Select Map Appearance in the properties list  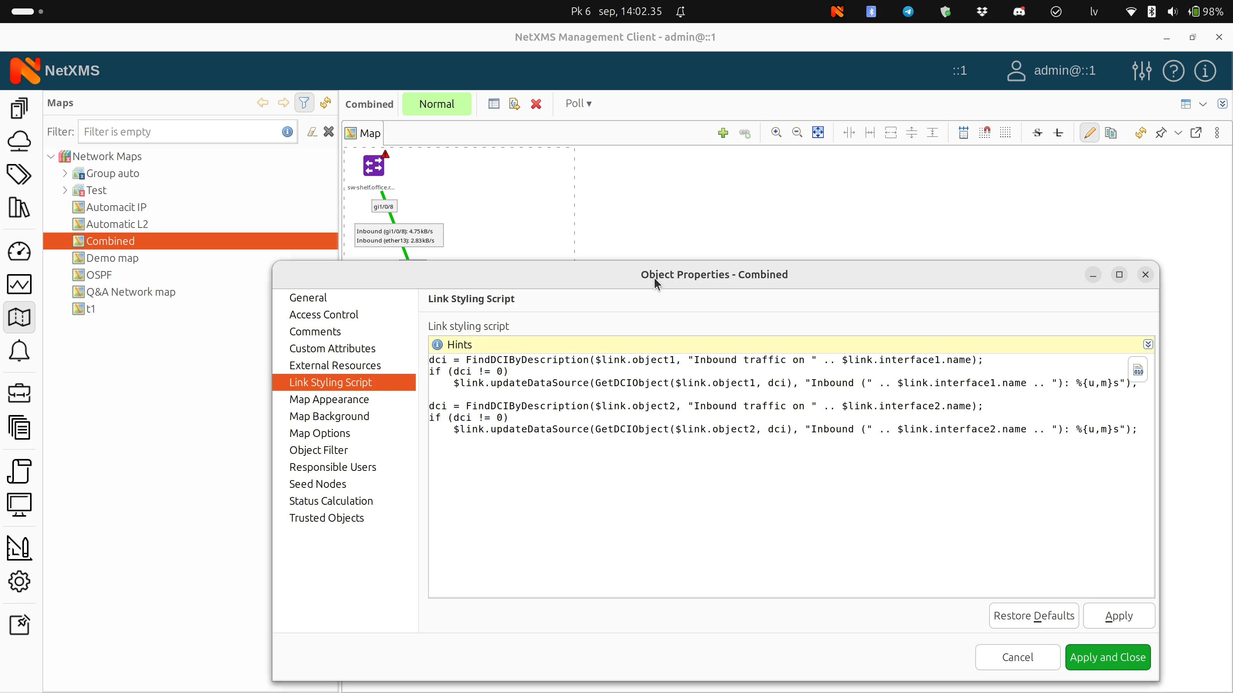(x=329, y=399)
